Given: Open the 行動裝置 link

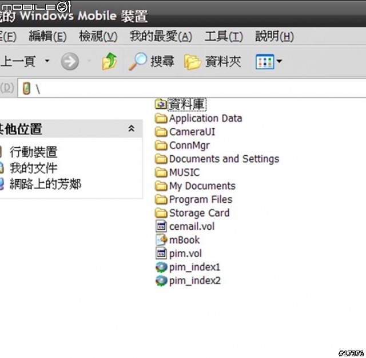Looking at the screenshot, I should tap(33, 152).
